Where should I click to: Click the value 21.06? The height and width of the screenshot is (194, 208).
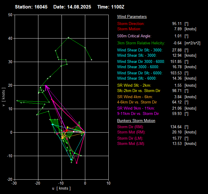click(177, 108)
